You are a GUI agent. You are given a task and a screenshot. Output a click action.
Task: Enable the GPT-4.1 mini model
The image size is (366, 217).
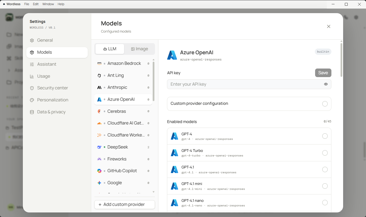coord(325,186)
